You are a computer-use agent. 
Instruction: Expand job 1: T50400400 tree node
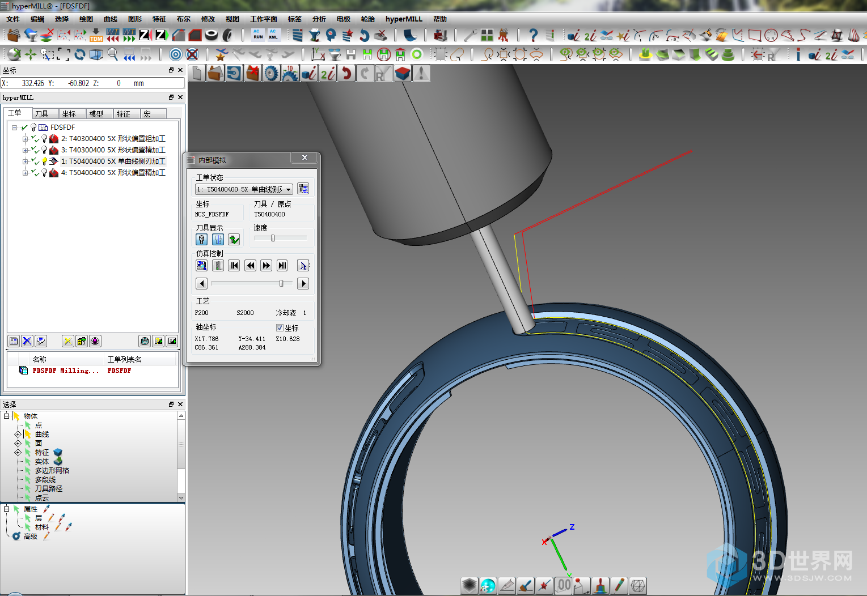pos(25,161)
